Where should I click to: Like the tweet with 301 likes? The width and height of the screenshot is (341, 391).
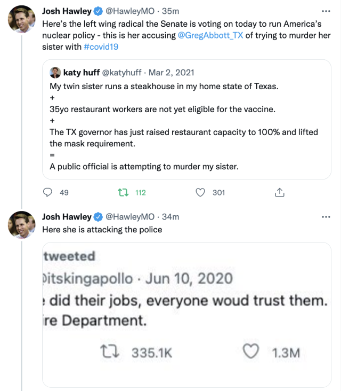pos(201,192)
